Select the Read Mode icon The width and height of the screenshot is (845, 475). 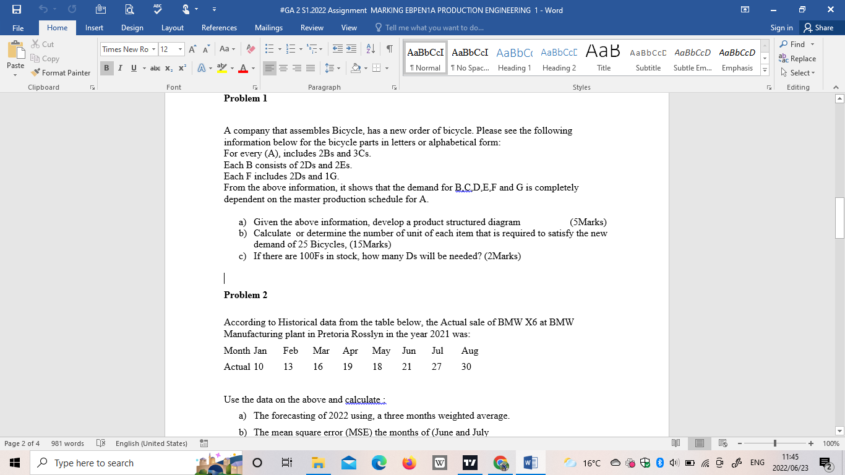(676, 443)
